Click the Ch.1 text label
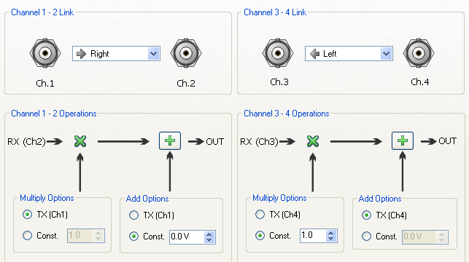The image size is (469, 262). [45, 83]
